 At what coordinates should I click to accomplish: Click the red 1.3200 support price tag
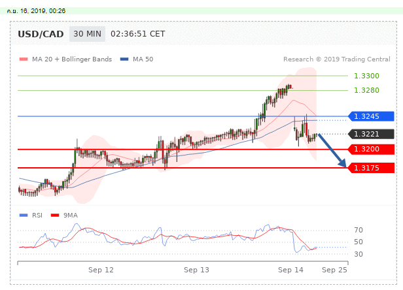tap(371, 149)
